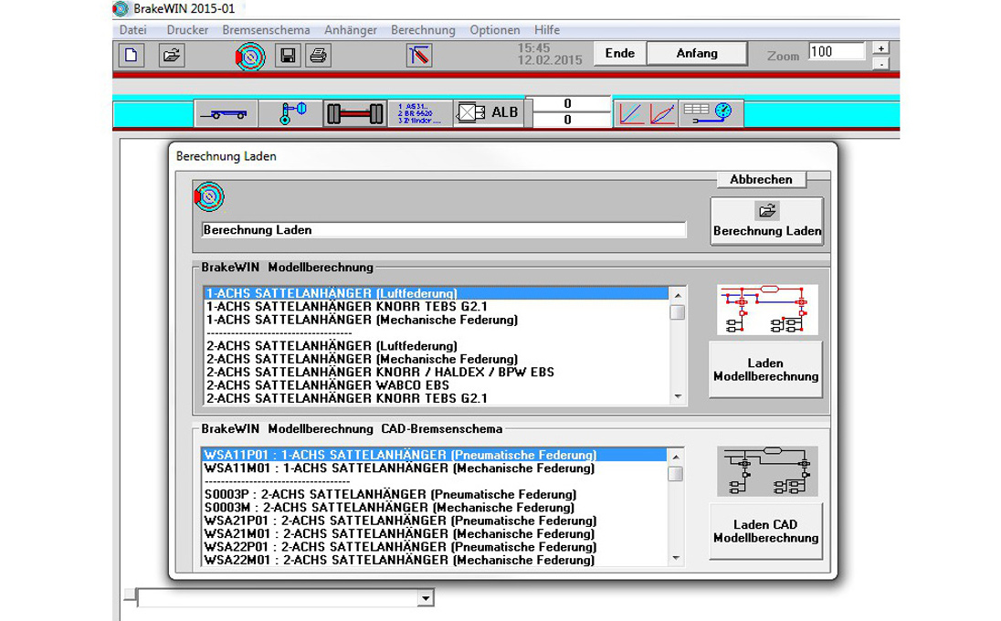Create a new calculation with the blank page icon
The image size is (1001, 621).
pyautogui.click(x=132, y=55)
